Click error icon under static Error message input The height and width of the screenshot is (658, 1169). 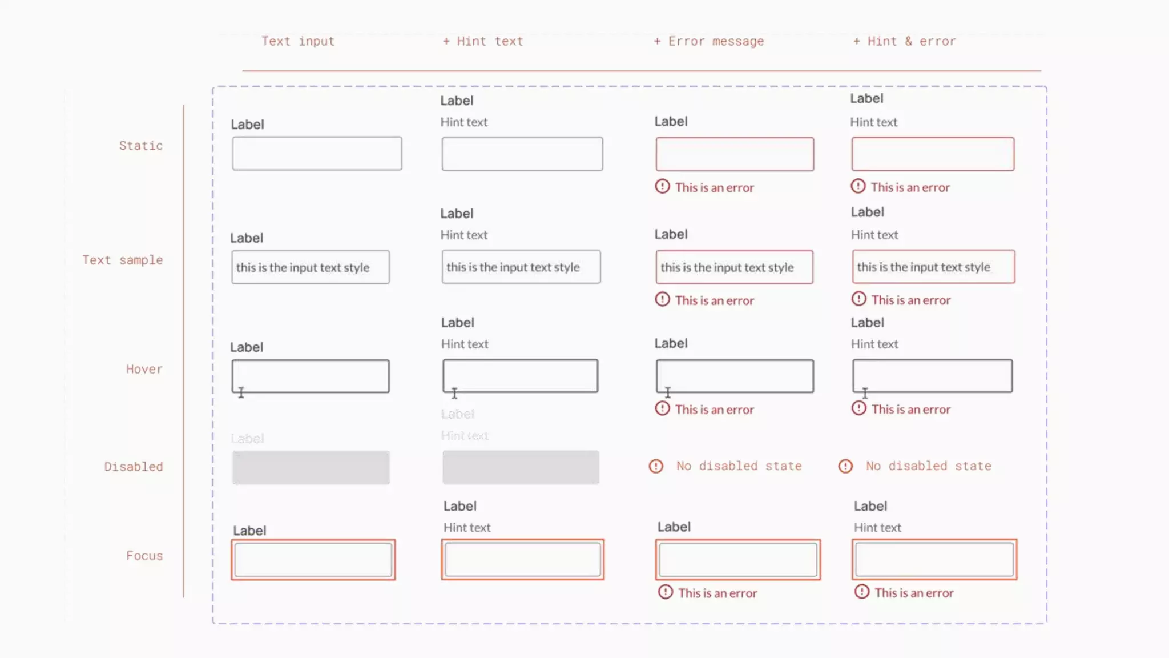[662, 187]
